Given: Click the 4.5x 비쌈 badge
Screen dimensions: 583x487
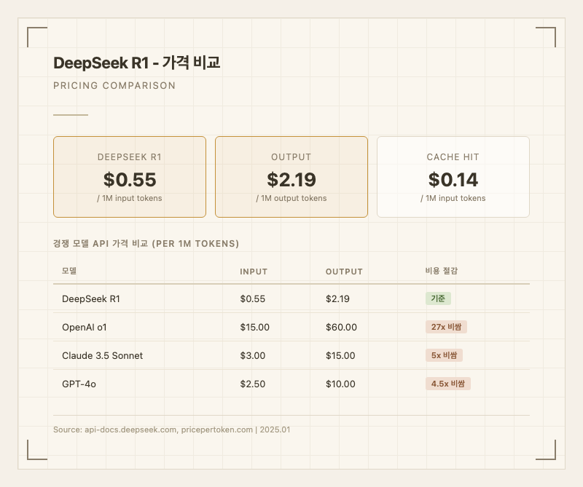Looking at the screenshot, I should 447,384.
